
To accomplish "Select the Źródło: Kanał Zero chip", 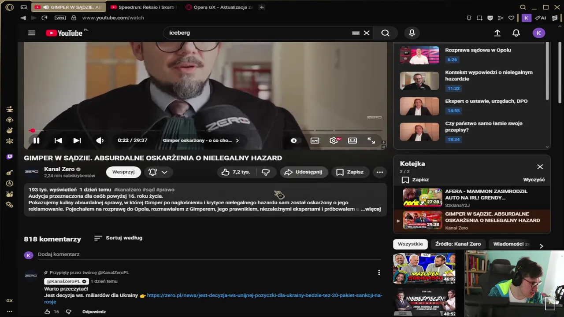I will pyautogui.click(x=458, y=244).
